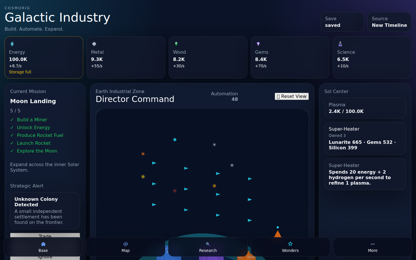Click the Gems rate '+70/s'

[x=261, y=66]
